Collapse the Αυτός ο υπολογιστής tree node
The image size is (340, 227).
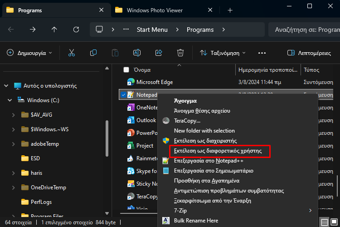point(6,86)
